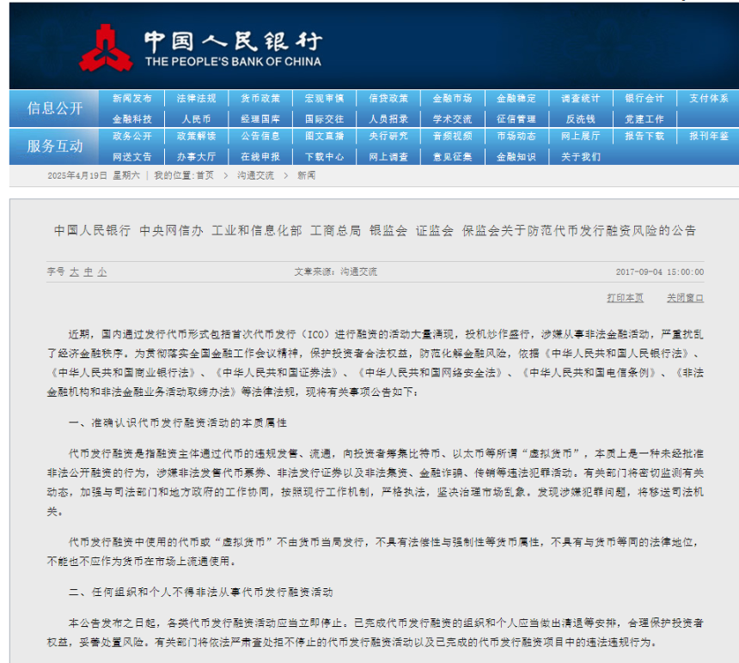
Task: Select 经理国库 in the menu
Action: 260,119
